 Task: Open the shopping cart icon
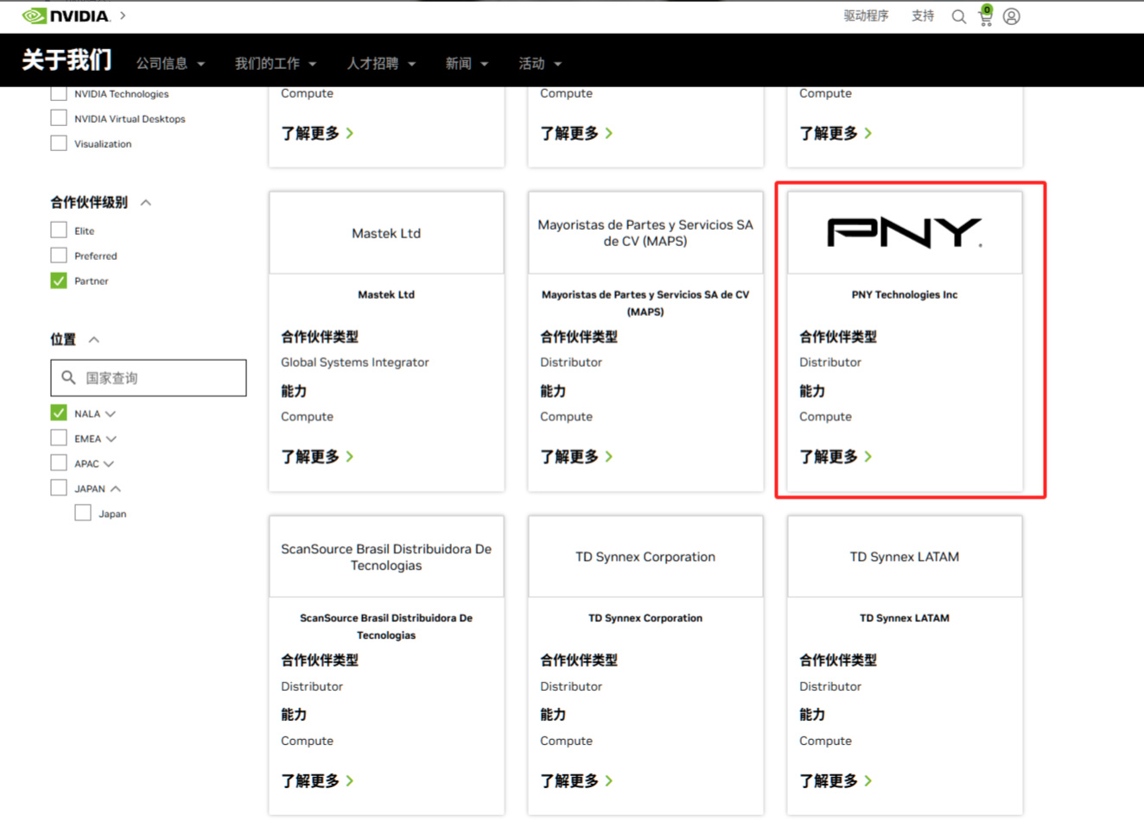click(x=985, y=16)
